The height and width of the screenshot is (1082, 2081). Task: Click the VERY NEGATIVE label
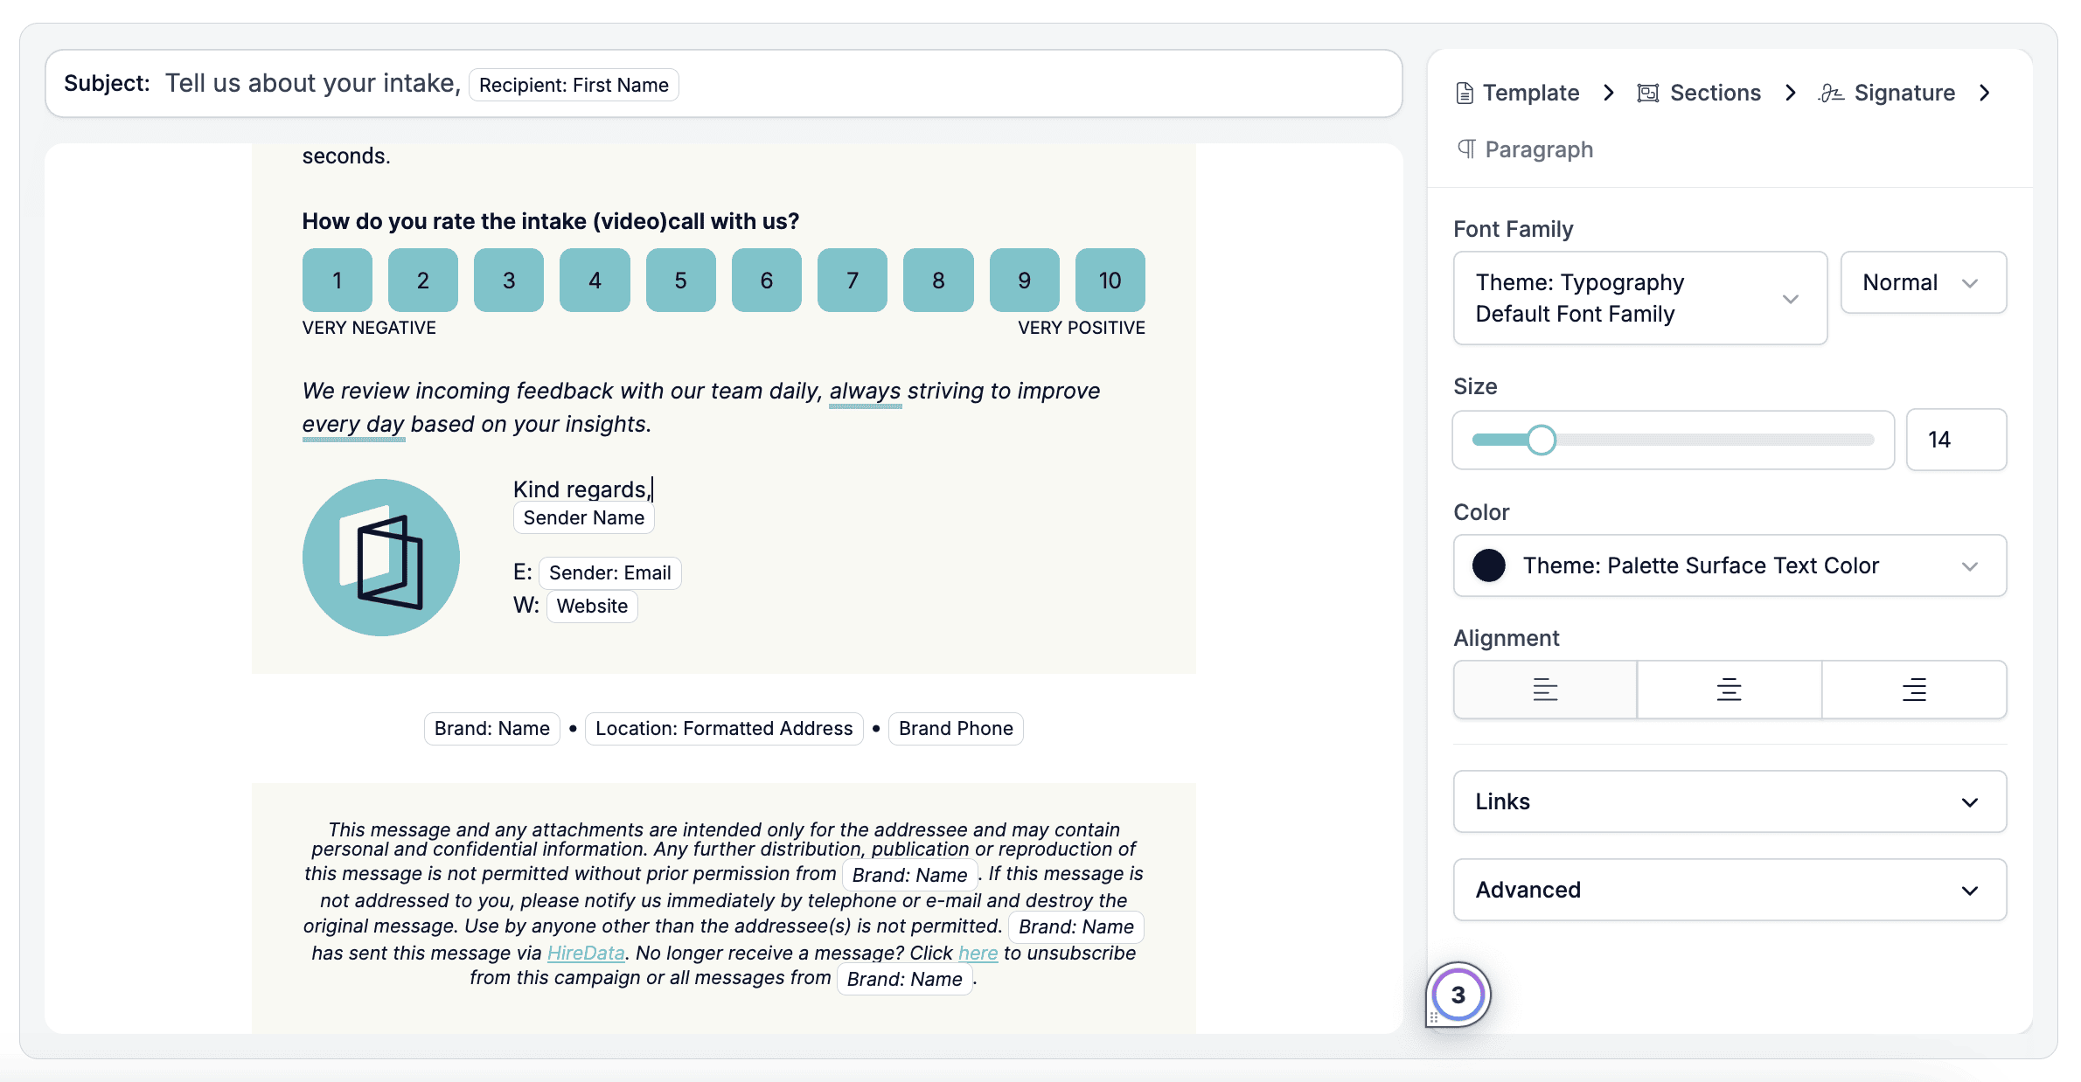point(369,328)
